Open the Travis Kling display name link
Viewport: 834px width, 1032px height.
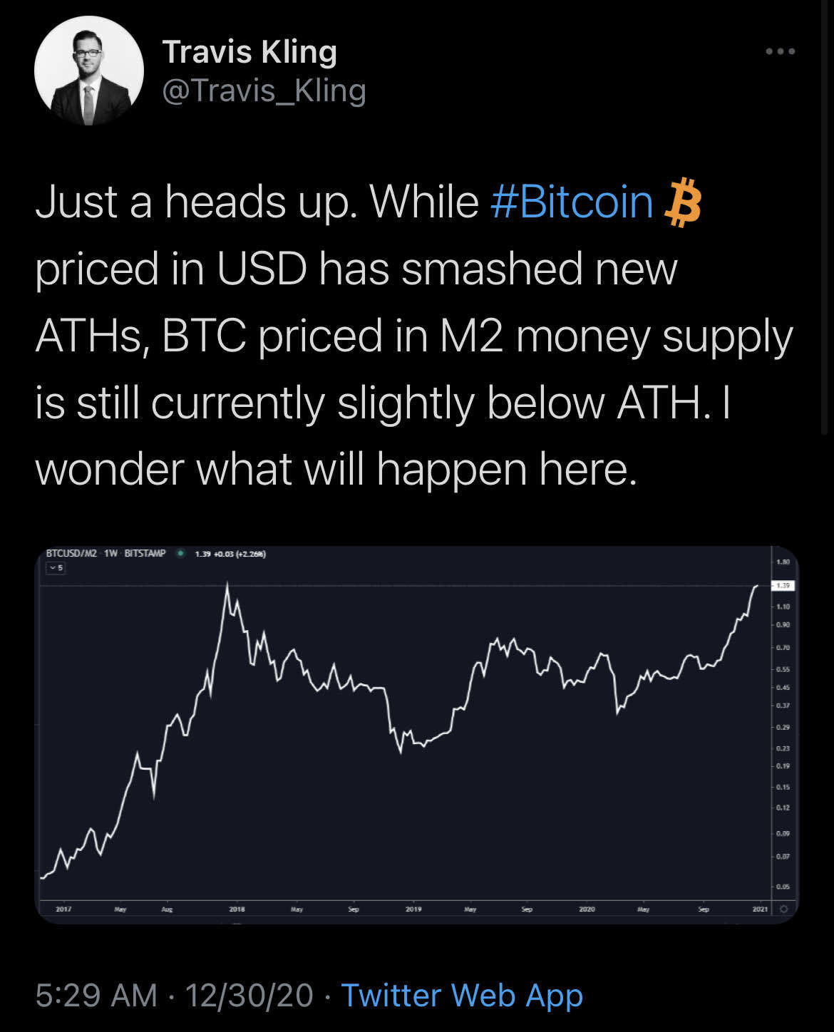pyautogui.click(x=249, y=52)
